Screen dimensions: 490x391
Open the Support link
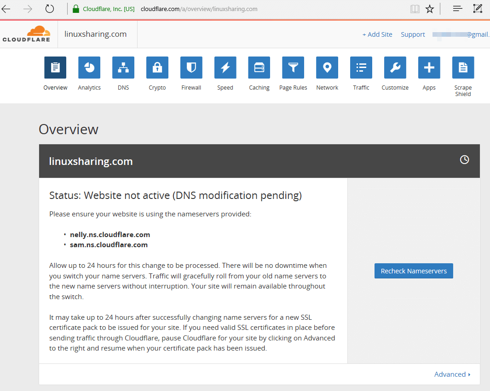(x=413, y=34)
